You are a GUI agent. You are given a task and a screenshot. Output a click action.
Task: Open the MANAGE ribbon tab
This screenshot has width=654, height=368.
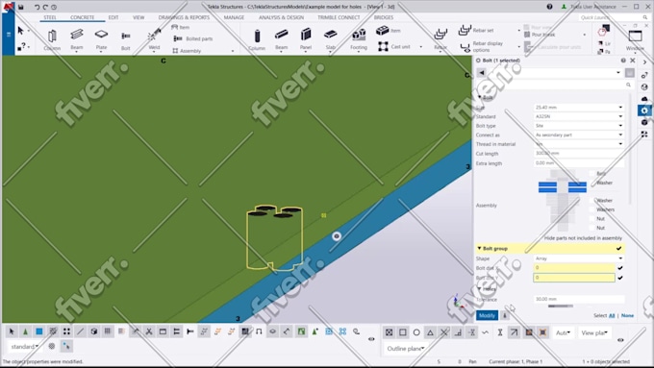[x=234, y=17]
